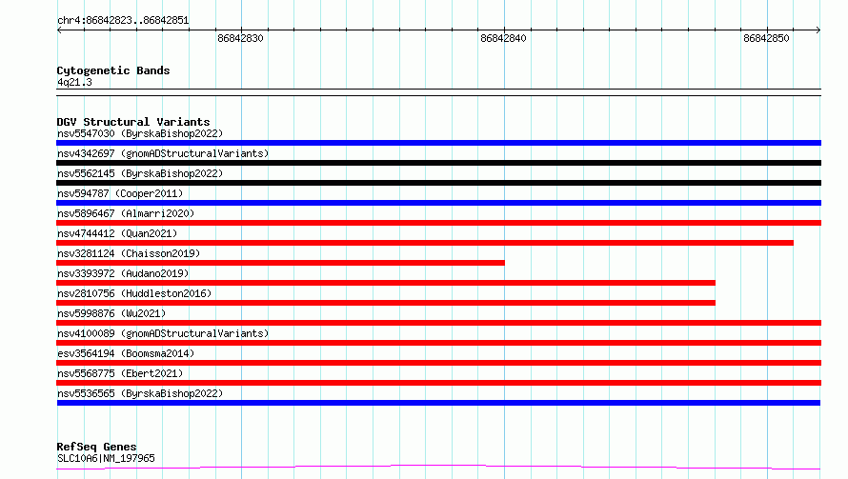Image resolution: width=848 pixels, height=479 pixels.
Task: Click the blue bar for nsv5536565
Action: coord(438,403)
